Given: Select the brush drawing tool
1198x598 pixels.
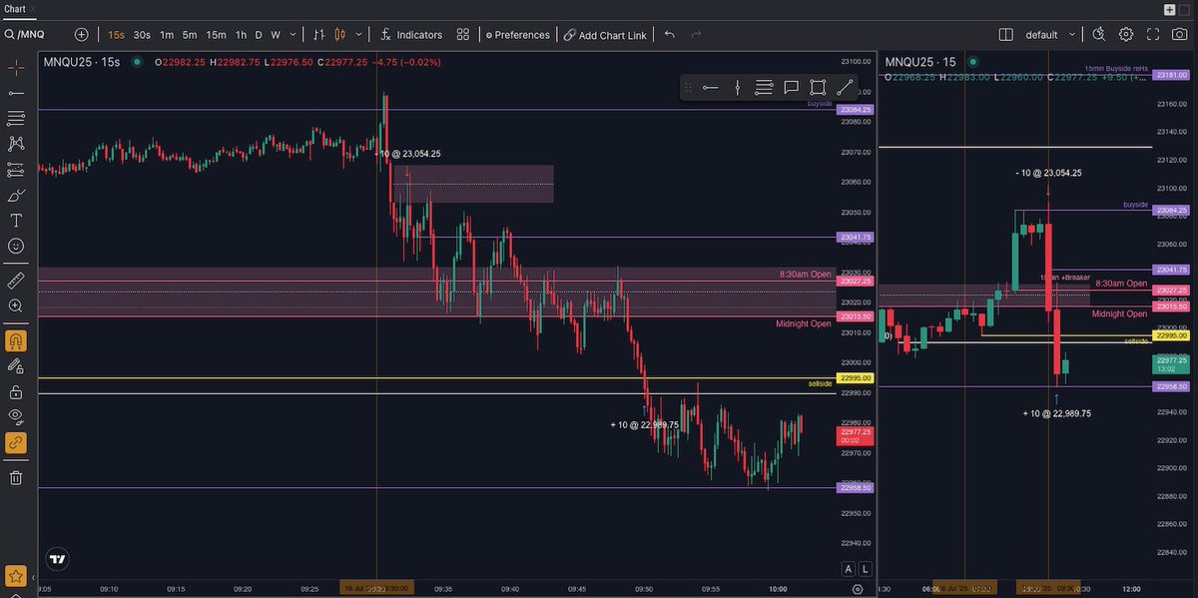Looking at the screenshot, I should coord(16,195).
